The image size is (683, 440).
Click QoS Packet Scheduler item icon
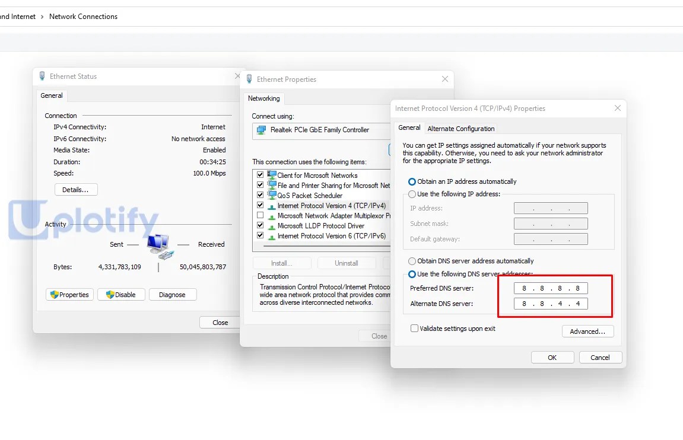272,196
